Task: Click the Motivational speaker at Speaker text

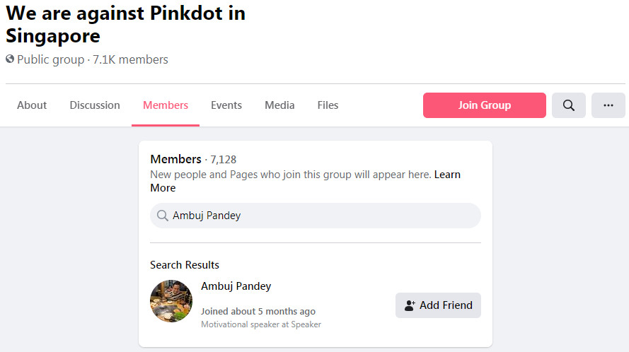Action: click(x=261, y=324)
